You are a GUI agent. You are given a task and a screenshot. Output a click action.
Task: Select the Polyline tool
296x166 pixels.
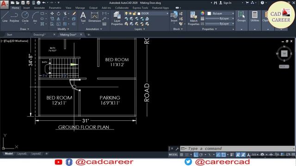click(x=14, y=17)
